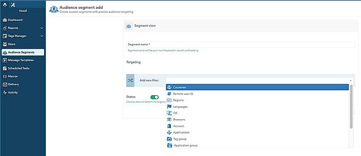Click the wrench tools icon at top left
The width and height of the screenshot is (361, 156).
(x=13, y=5)
